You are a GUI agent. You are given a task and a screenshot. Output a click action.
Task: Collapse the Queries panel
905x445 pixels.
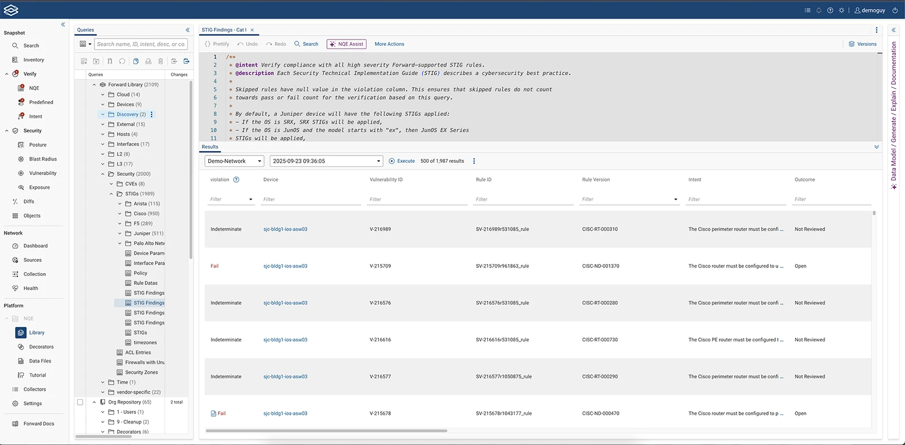187,30
